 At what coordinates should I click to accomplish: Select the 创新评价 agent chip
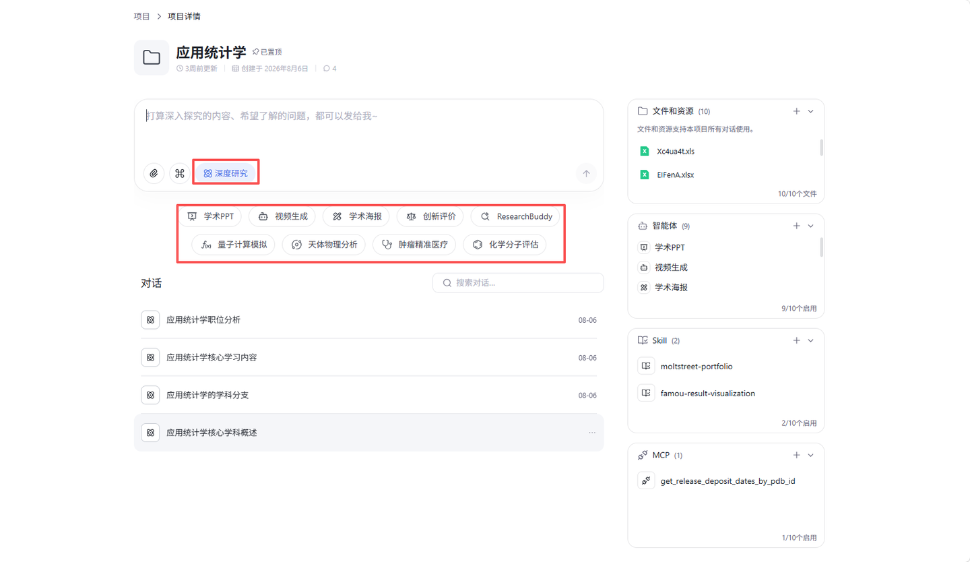click(430, 216)
